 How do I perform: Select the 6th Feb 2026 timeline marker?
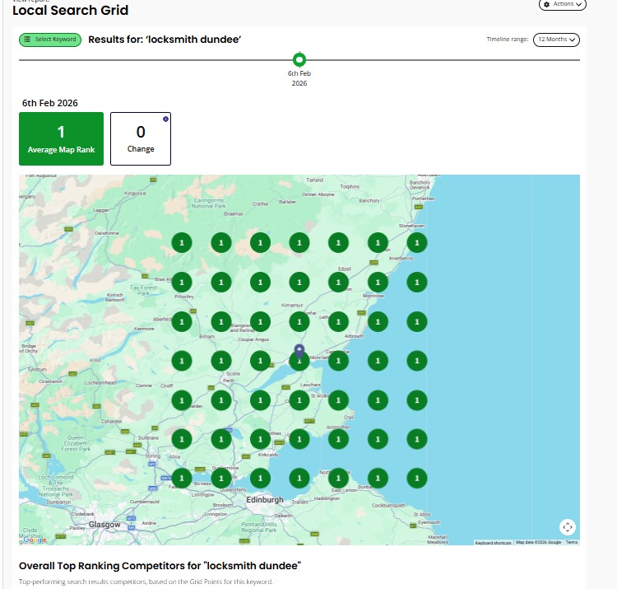coord(299,60)
